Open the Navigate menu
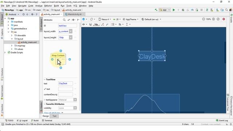This screenshot has height=131, width=233. [x=22, y=6]
